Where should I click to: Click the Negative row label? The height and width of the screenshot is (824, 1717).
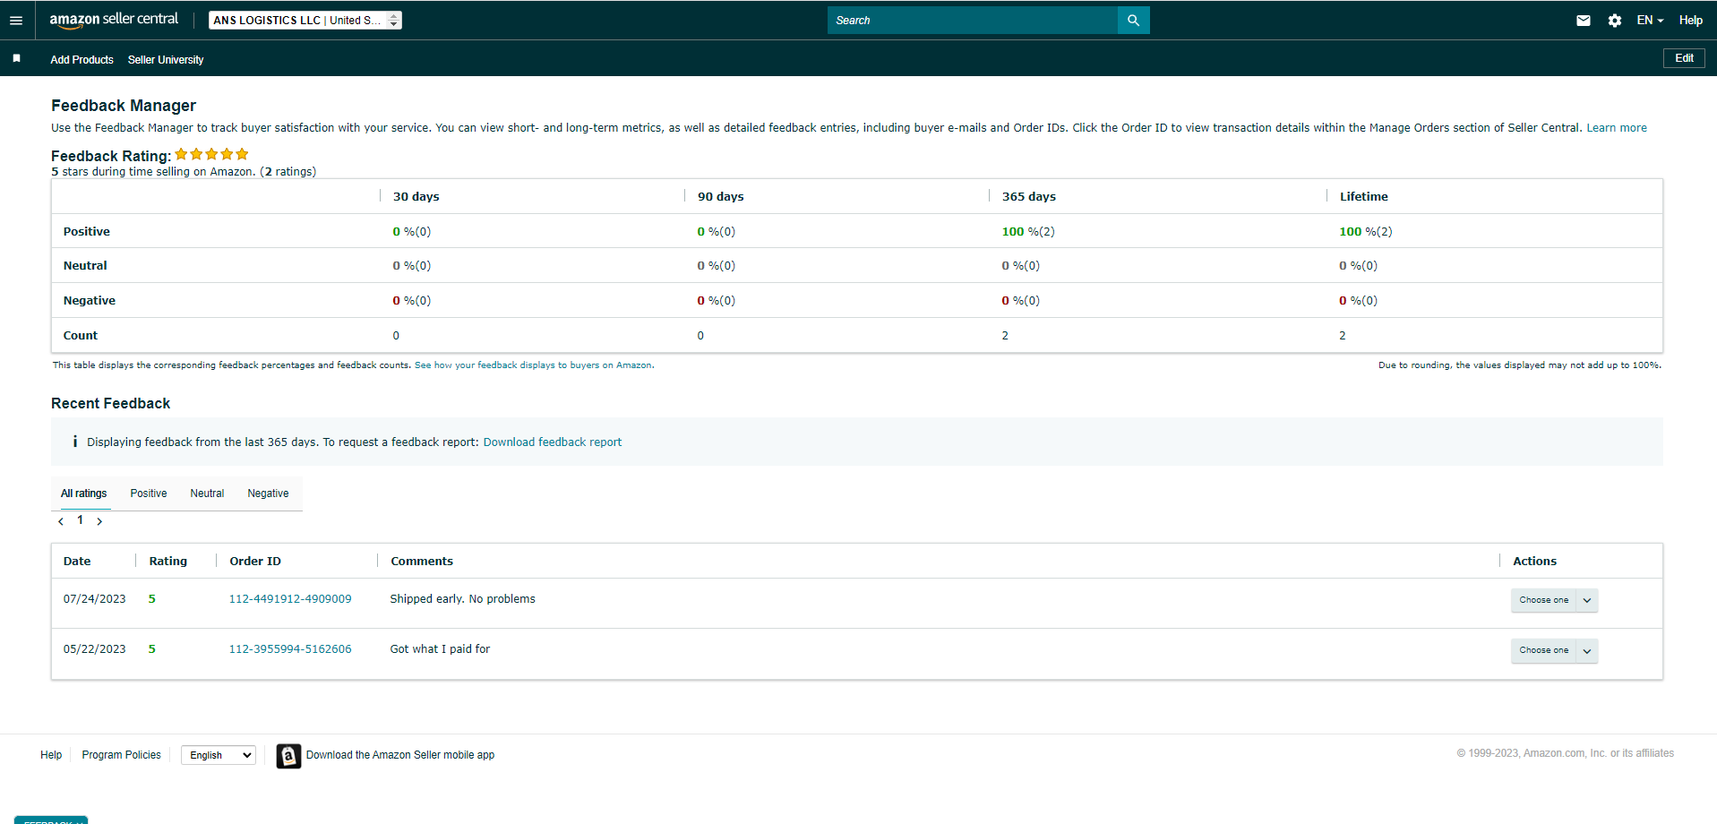[90, 301]
